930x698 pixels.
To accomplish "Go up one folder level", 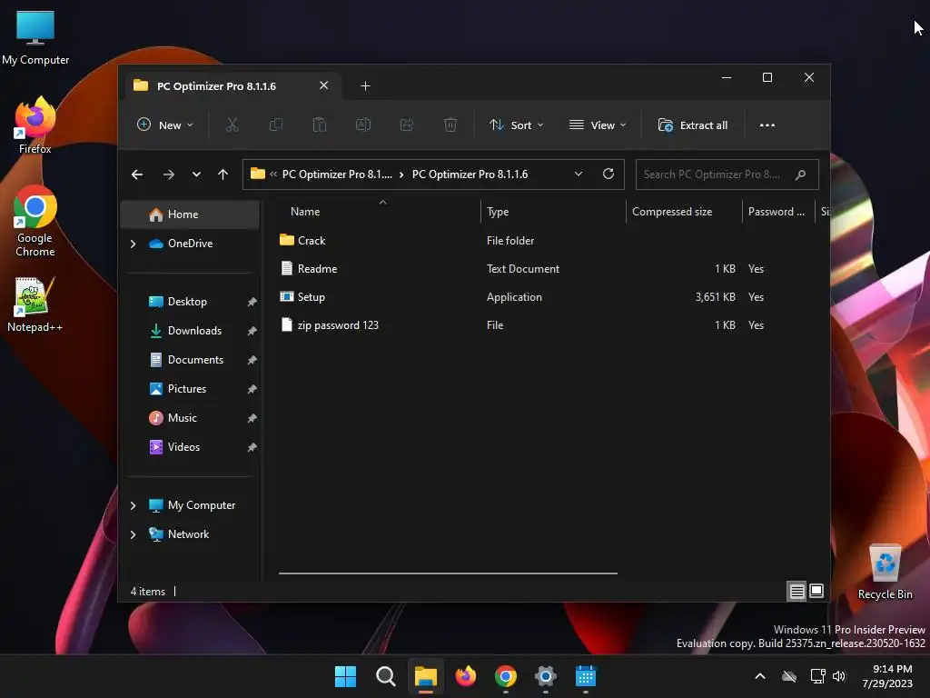I will [223, 174].
